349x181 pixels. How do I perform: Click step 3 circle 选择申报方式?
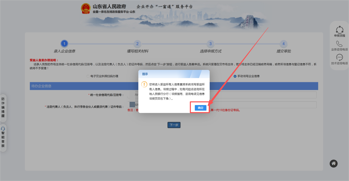210,44
